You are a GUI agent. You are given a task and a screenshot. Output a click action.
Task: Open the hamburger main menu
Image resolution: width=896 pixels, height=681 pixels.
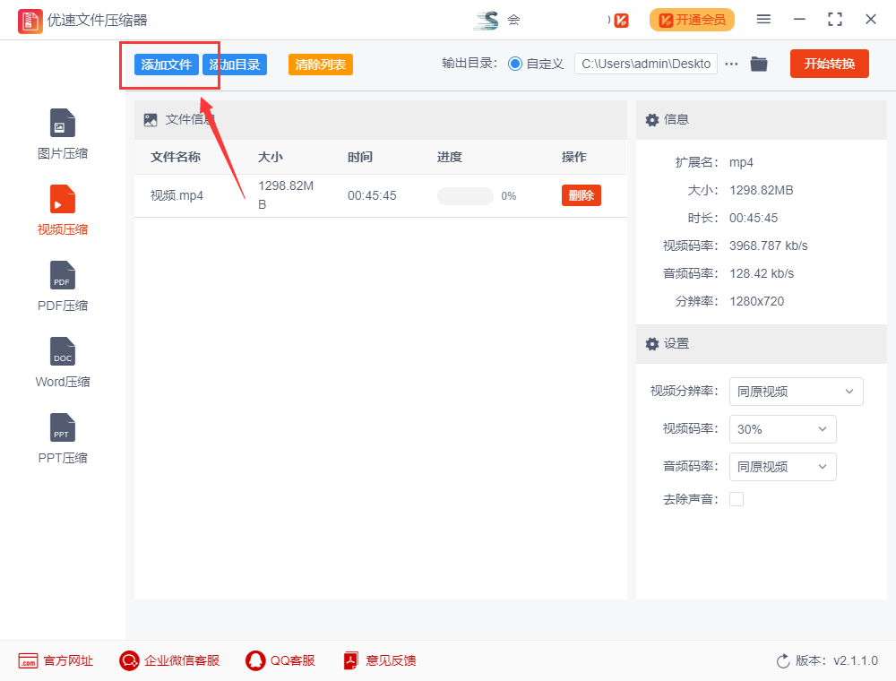(763, 19)
